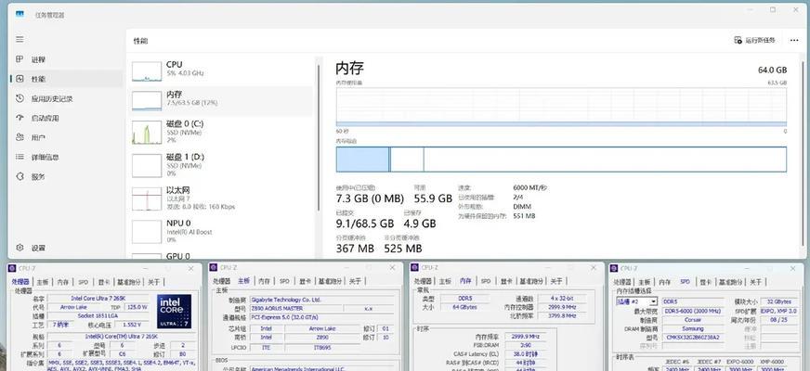Select 磁盘 0 (C:) in the performance list
This screenshot has width=810, height=371.
pyautogui.click(x=222, y=132)
